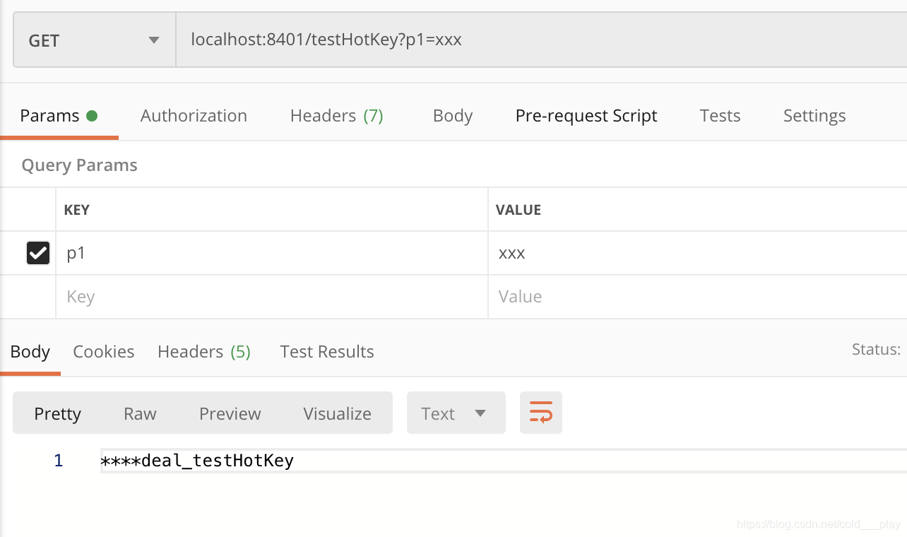
Task: Click the response text ****deal_testHotKey
Action: (x=197, y=461)
